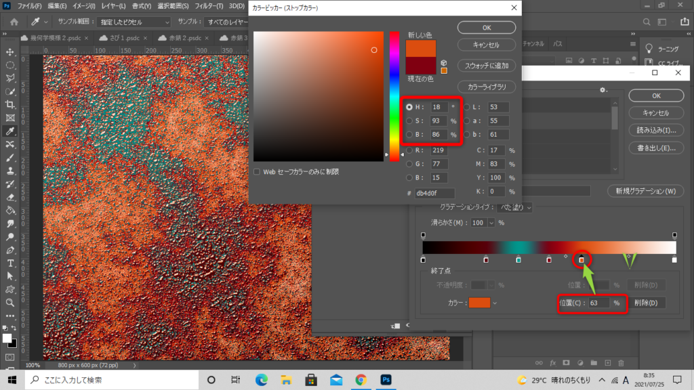
Task: Select the teal color stop on gradient bar
Action: pos(518,260)
